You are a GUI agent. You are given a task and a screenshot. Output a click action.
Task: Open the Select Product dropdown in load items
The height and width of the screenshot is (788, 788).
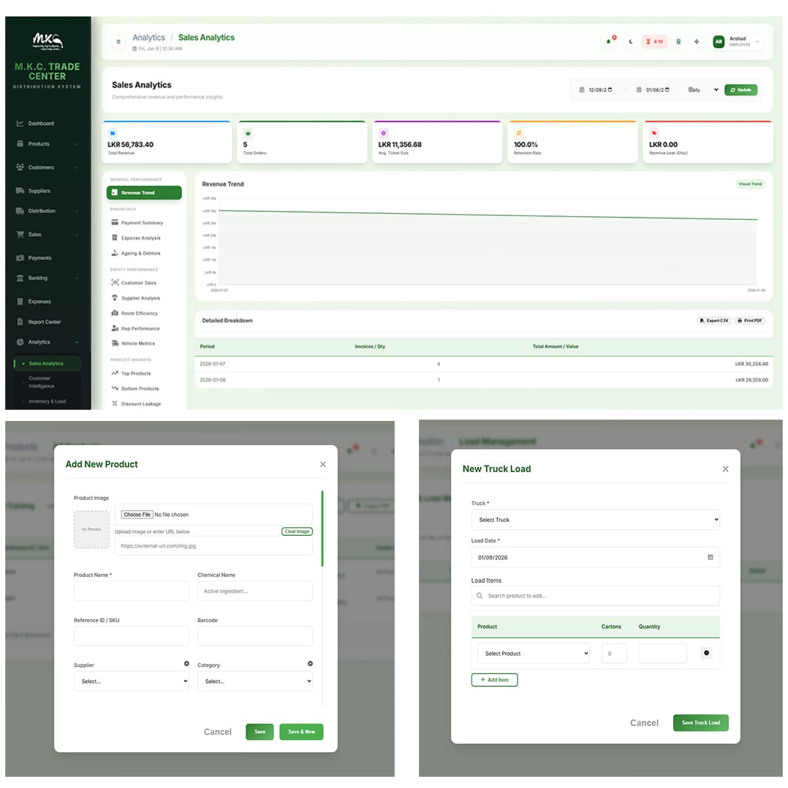(x=533, y=653)
